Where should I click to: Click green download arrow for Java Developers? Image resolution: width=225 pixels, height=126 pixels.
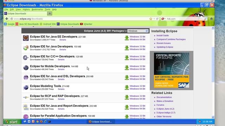coord(127,48)
